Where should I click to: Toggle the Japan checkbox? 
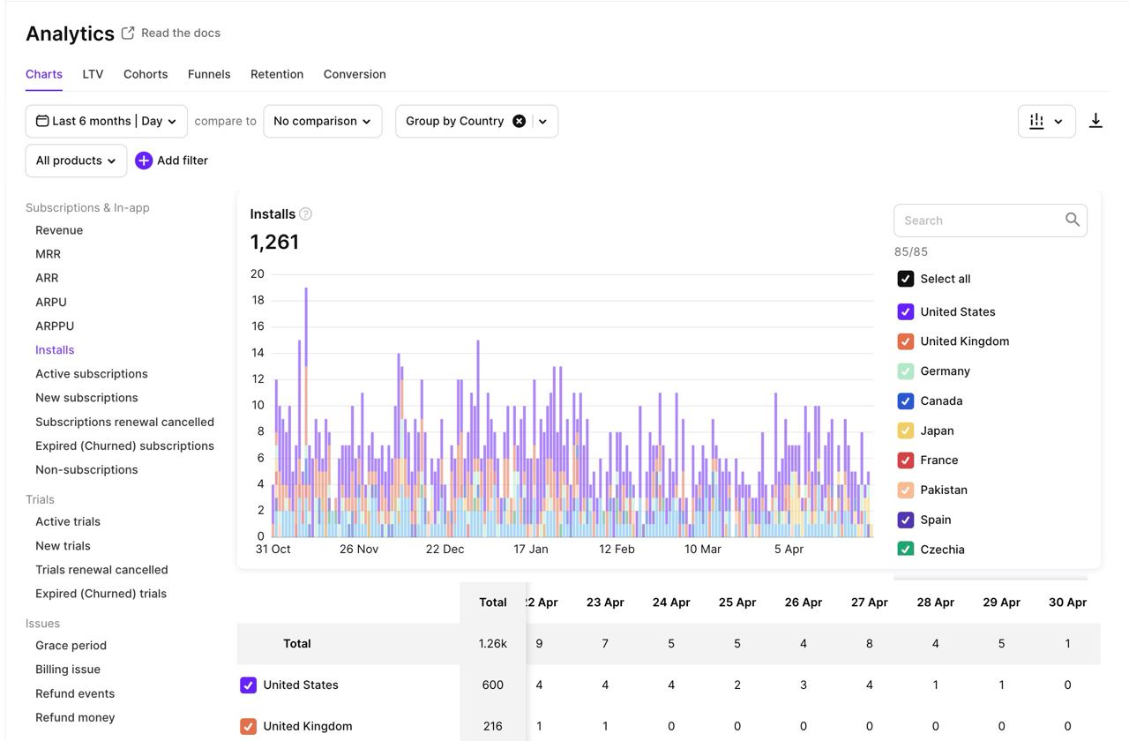pyautogui.click(x=905, y=430)
